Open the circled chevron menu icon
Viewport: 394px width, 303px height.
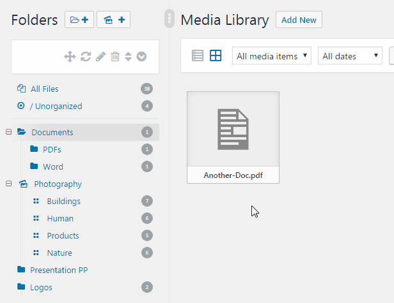tap(141, 56)
